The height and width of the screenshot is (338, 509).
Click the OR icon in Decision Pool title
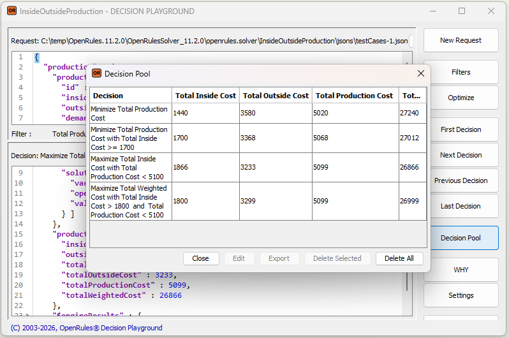(97, 73)
